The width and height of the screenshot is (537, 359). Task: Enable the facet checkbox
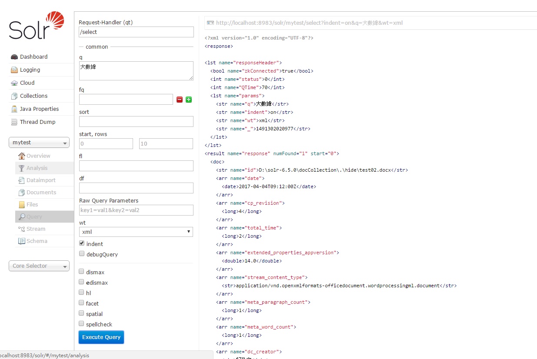[x=82, y=303]
